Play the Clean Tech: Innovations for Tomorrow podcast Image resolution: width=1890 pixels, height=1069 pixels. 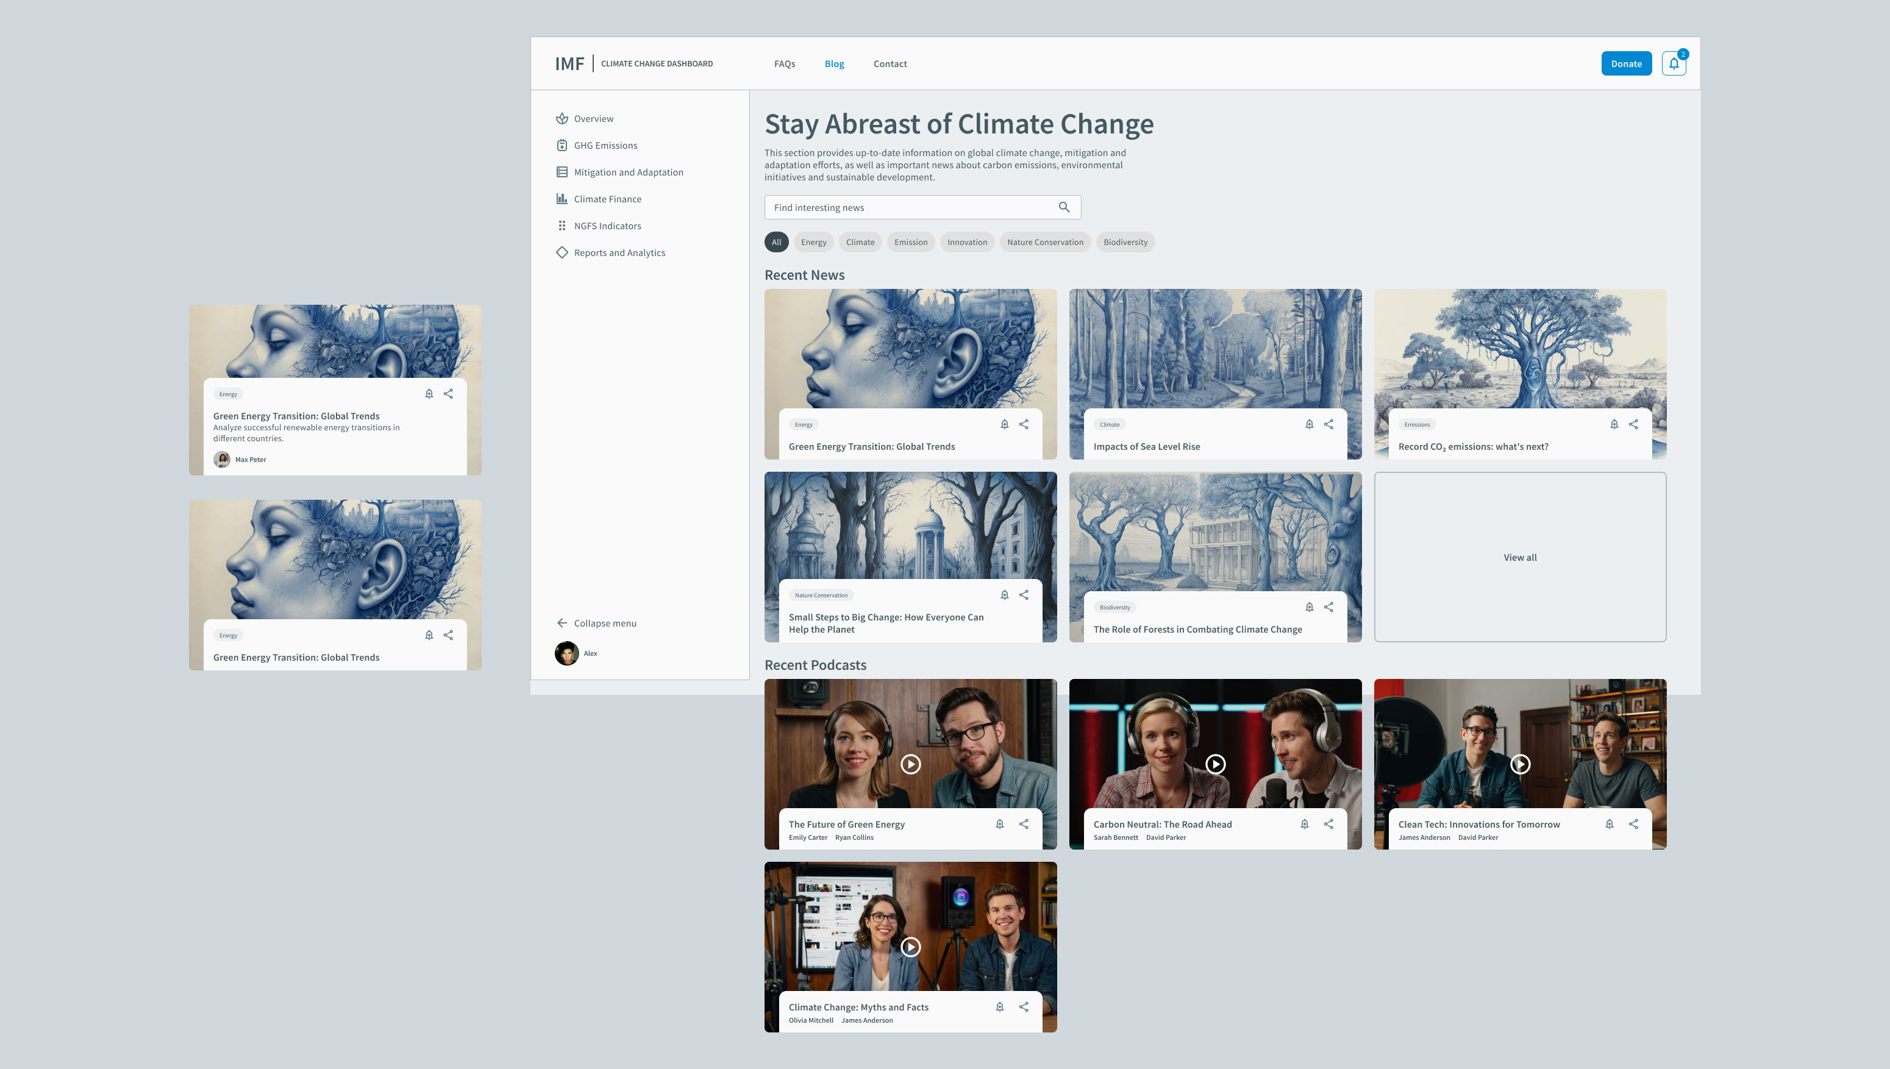coord(1520,764)
